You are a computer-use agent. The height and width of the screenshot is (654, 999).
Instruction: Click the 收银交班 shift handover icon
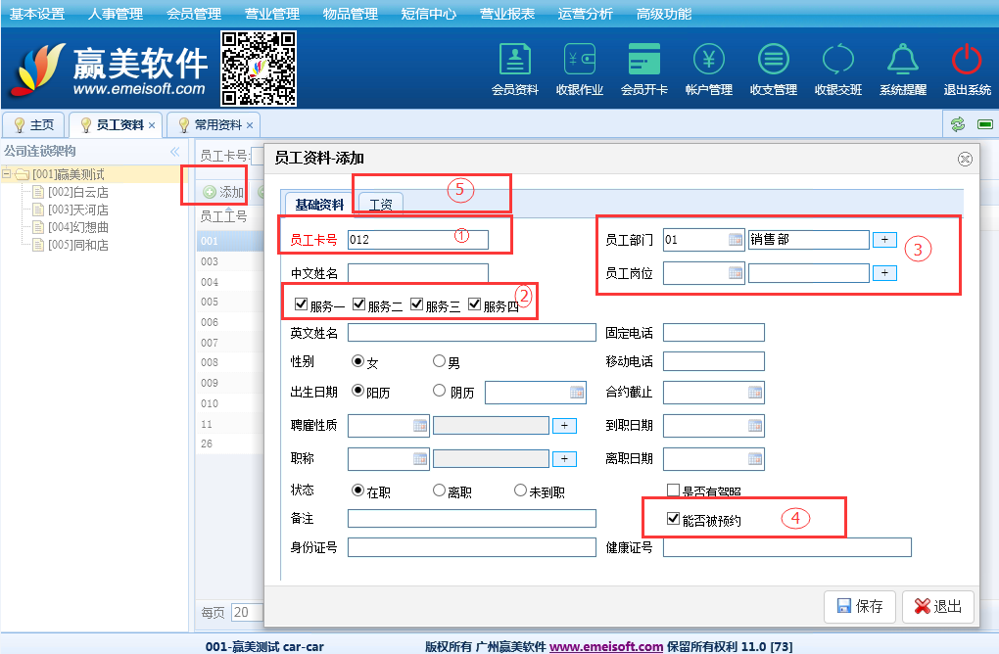pos(837,61)
